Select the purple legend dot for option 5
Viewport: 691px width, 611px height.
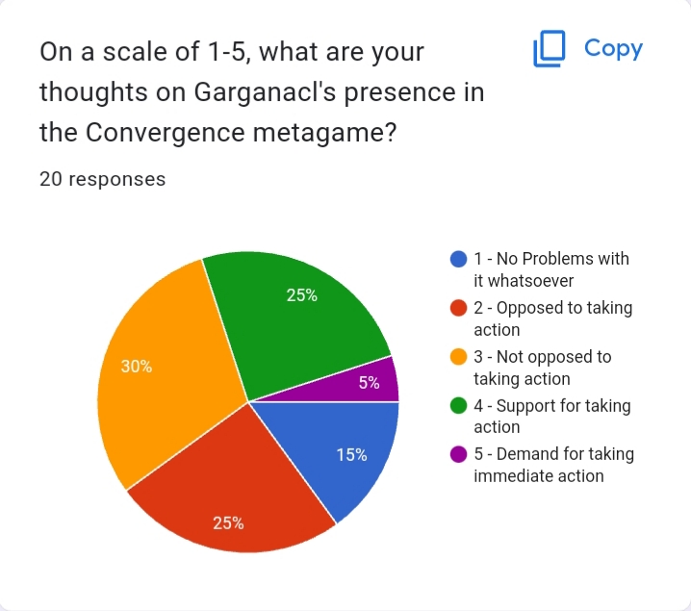[458, 454]
